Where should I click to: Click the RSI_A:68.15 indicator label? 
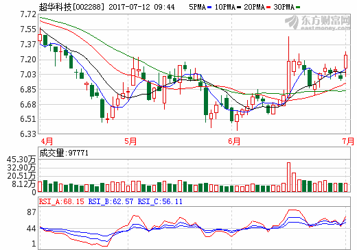point(62,201)
